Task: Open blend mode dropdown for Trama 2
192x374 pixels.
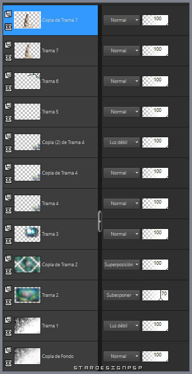Action: (x=122, y=295)
